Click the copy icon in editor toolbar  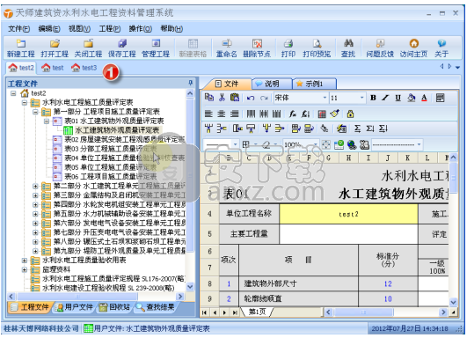pyautogui.click(x=209, y=98)
